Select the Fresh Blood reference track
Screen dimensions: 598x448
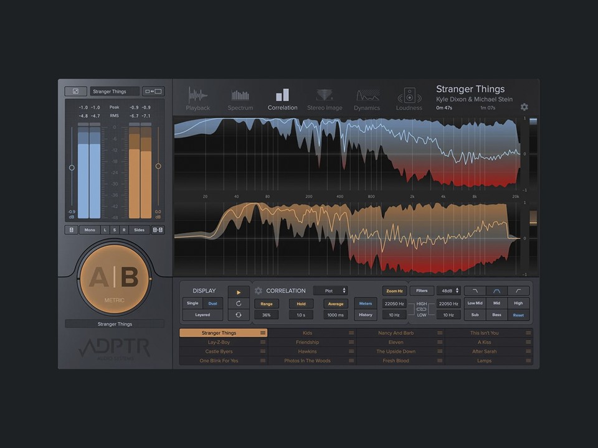click(x=396, y=361)
